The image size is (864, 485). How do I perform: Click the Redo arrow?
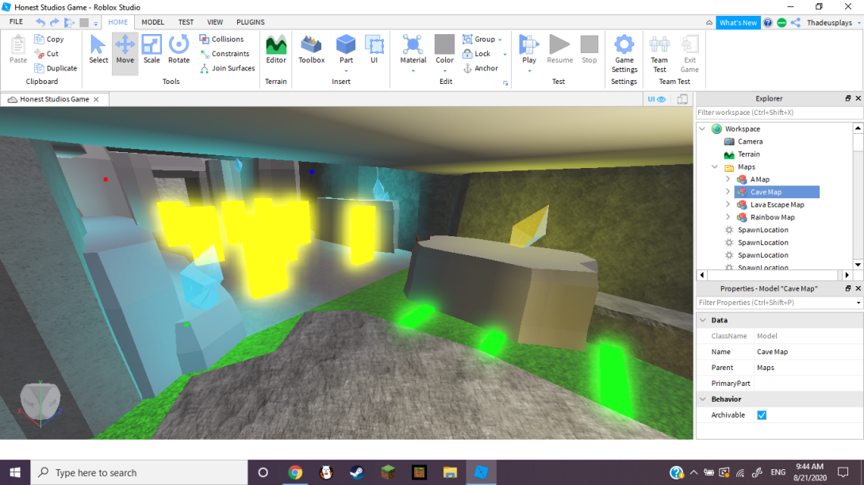(x=55, y=22)
